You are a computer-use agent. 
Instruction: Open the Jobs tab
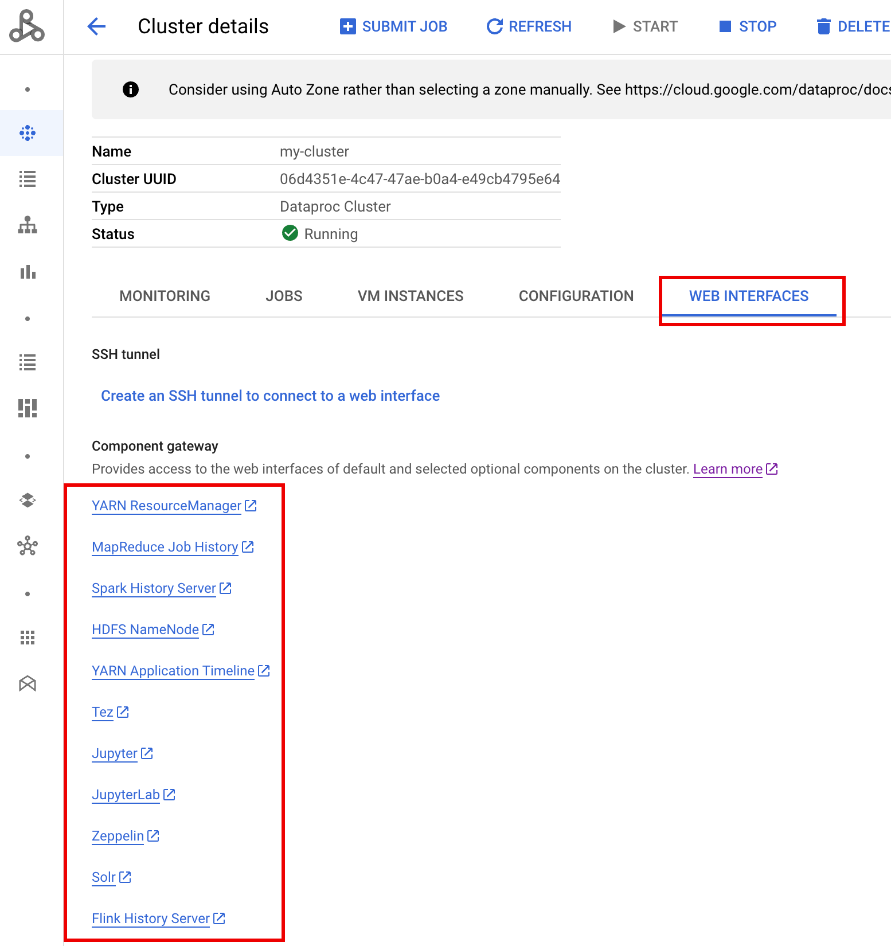(284, 296)
